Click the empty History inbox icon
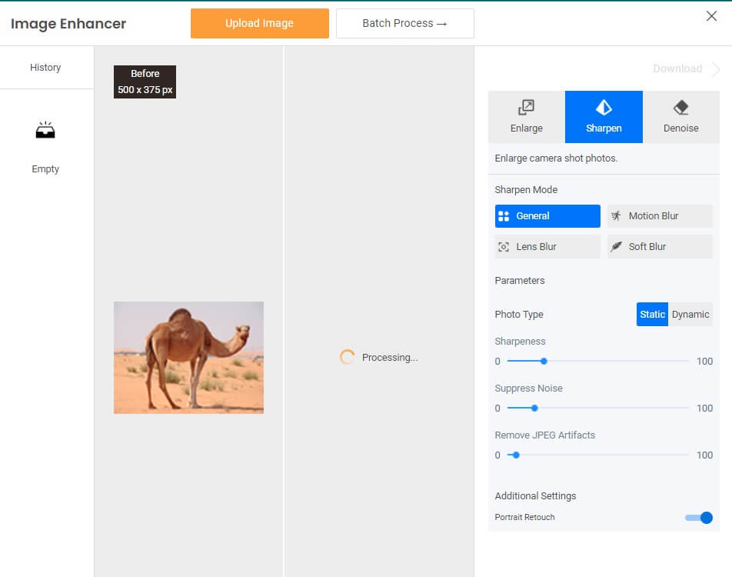 [x=45, y=131]
